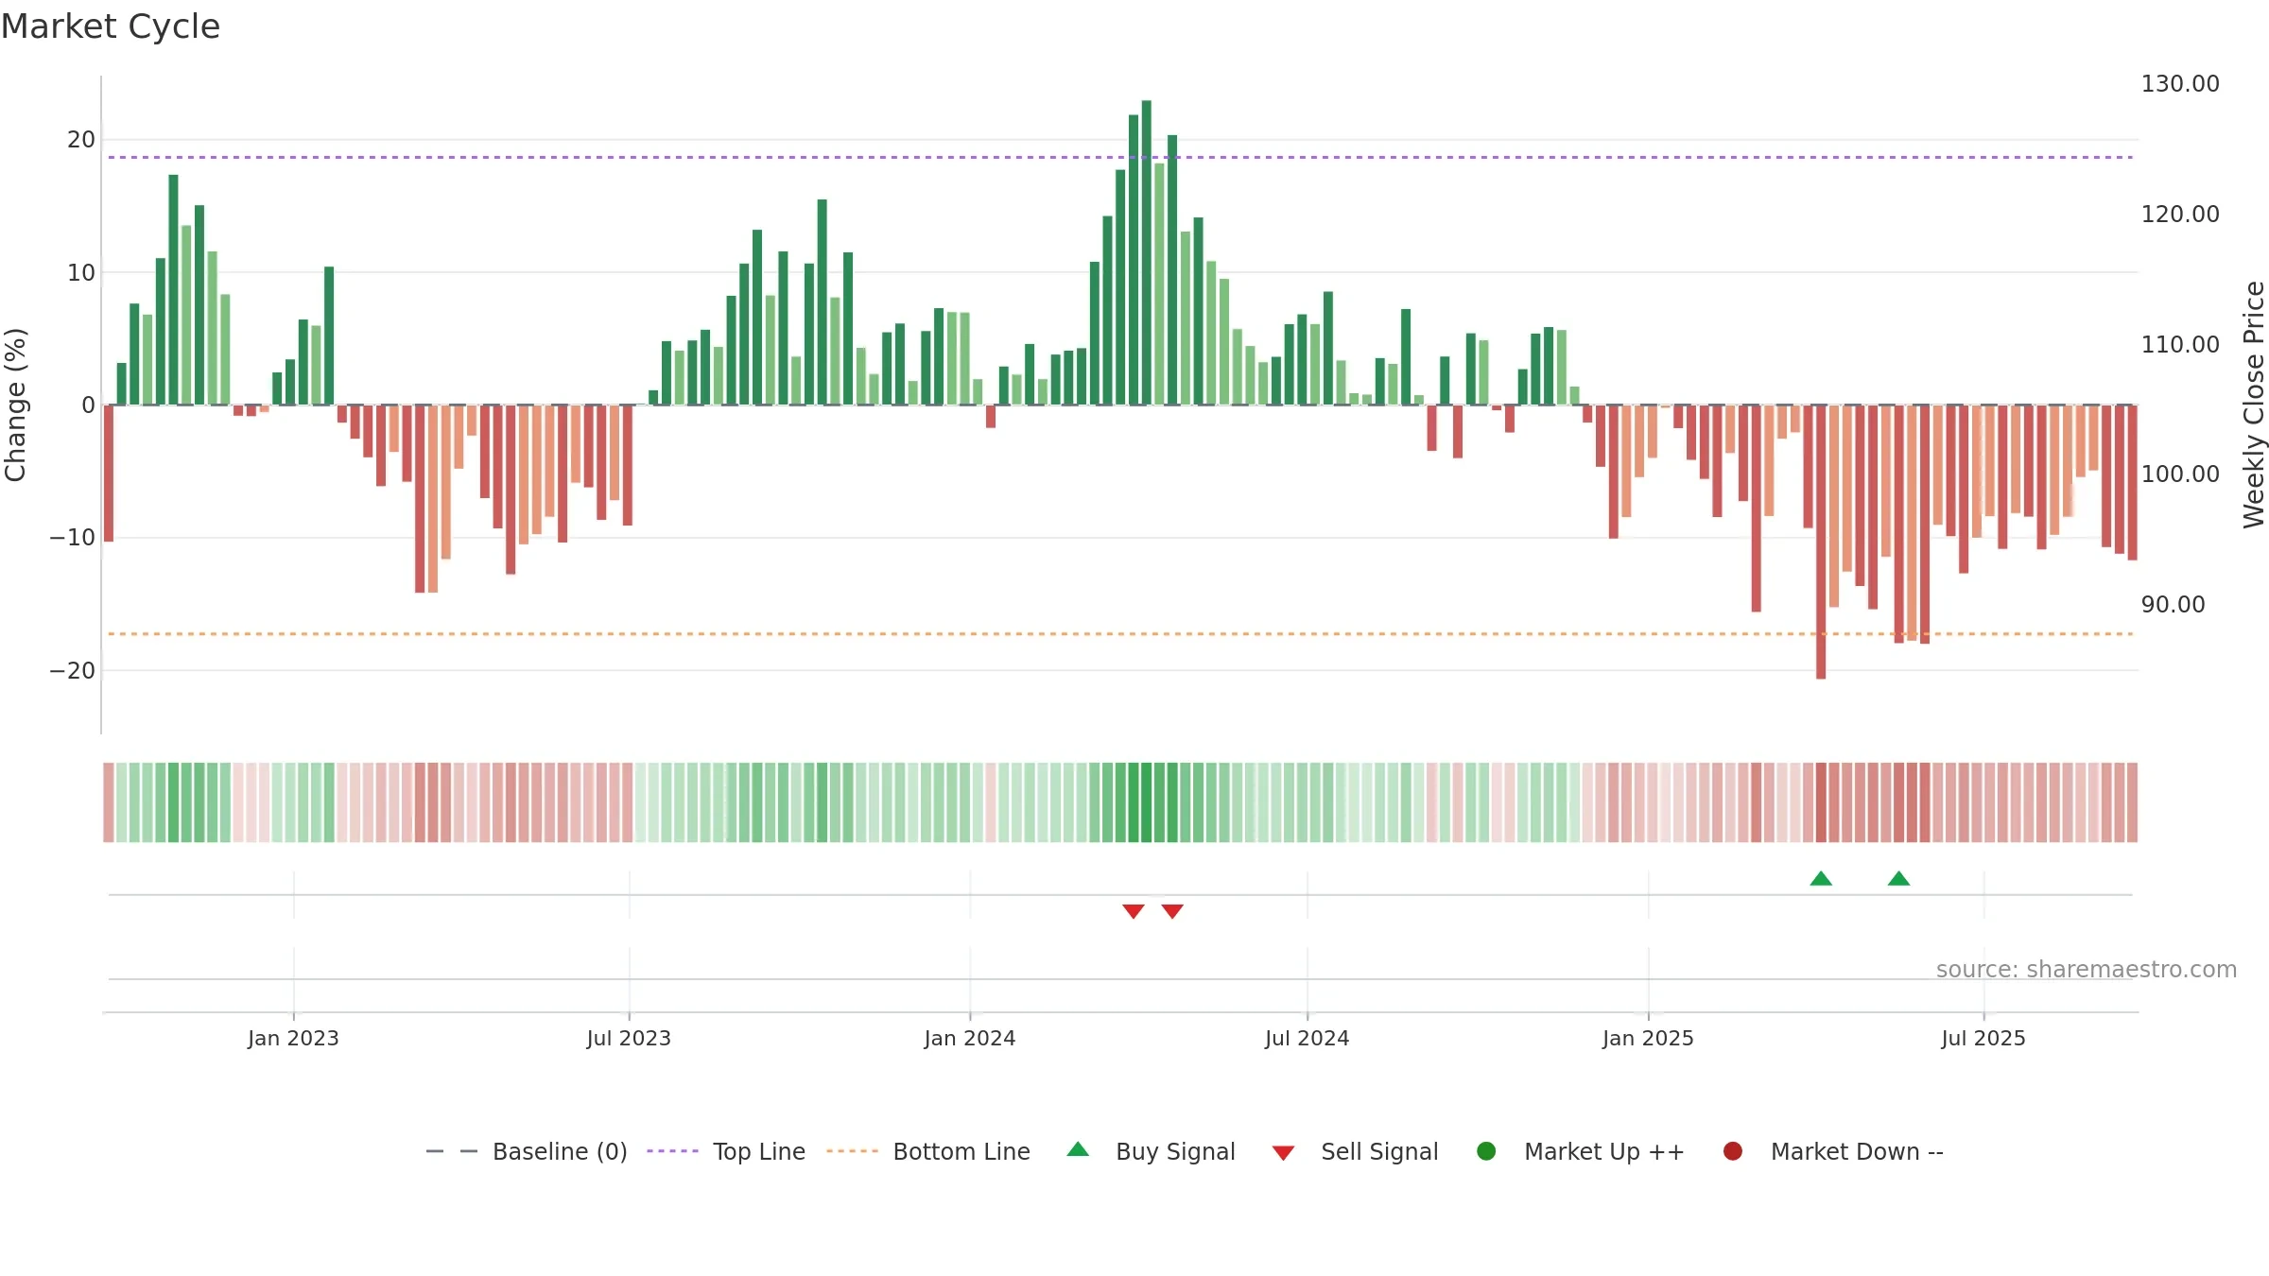Click the first red bar at chart start
This screenshot has height=1276, width=2269.
pos(109,474)
